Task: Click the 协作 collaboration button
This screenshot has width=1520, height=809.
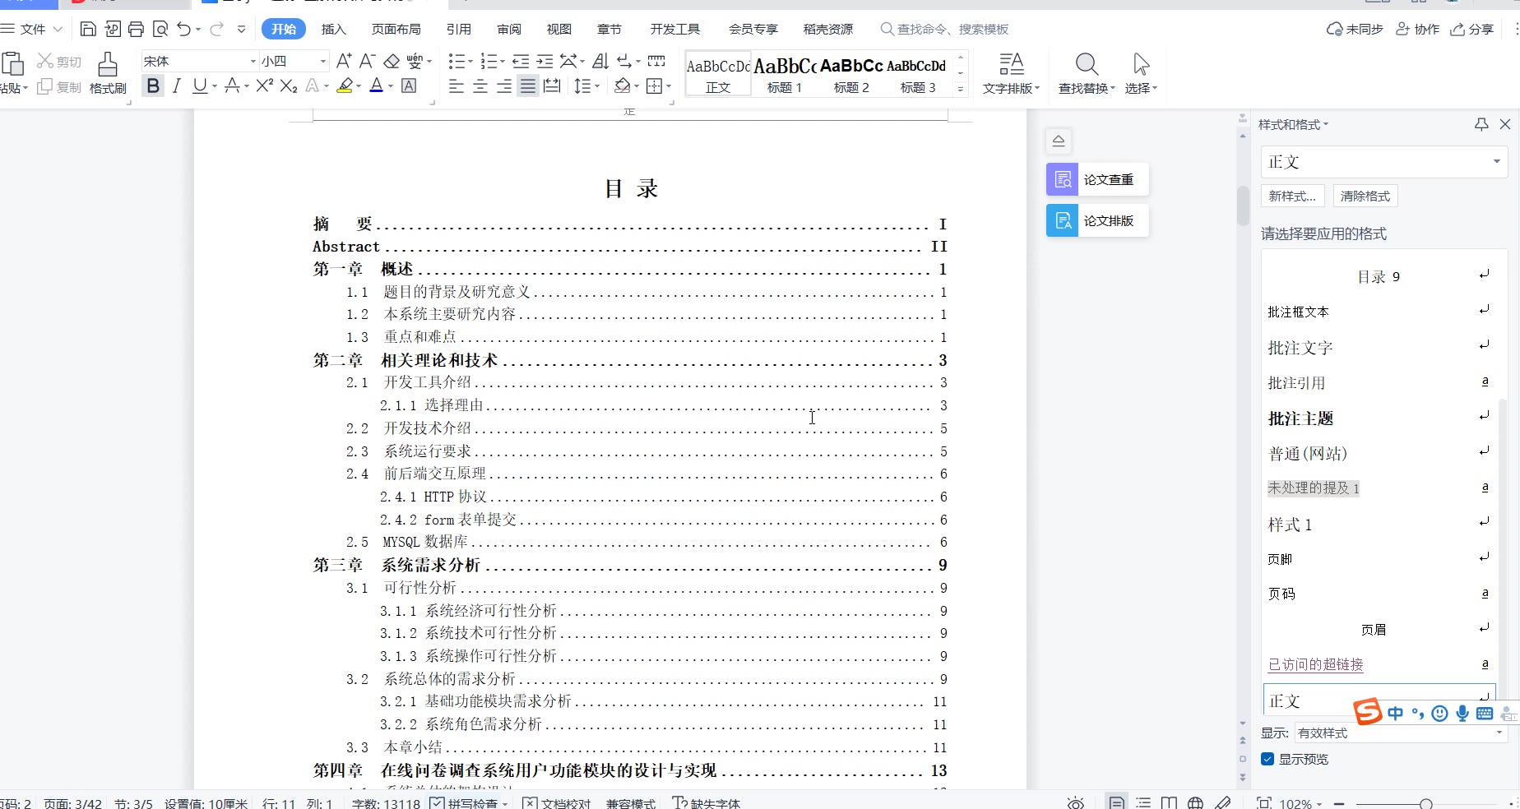Action: pos(1417,30)
